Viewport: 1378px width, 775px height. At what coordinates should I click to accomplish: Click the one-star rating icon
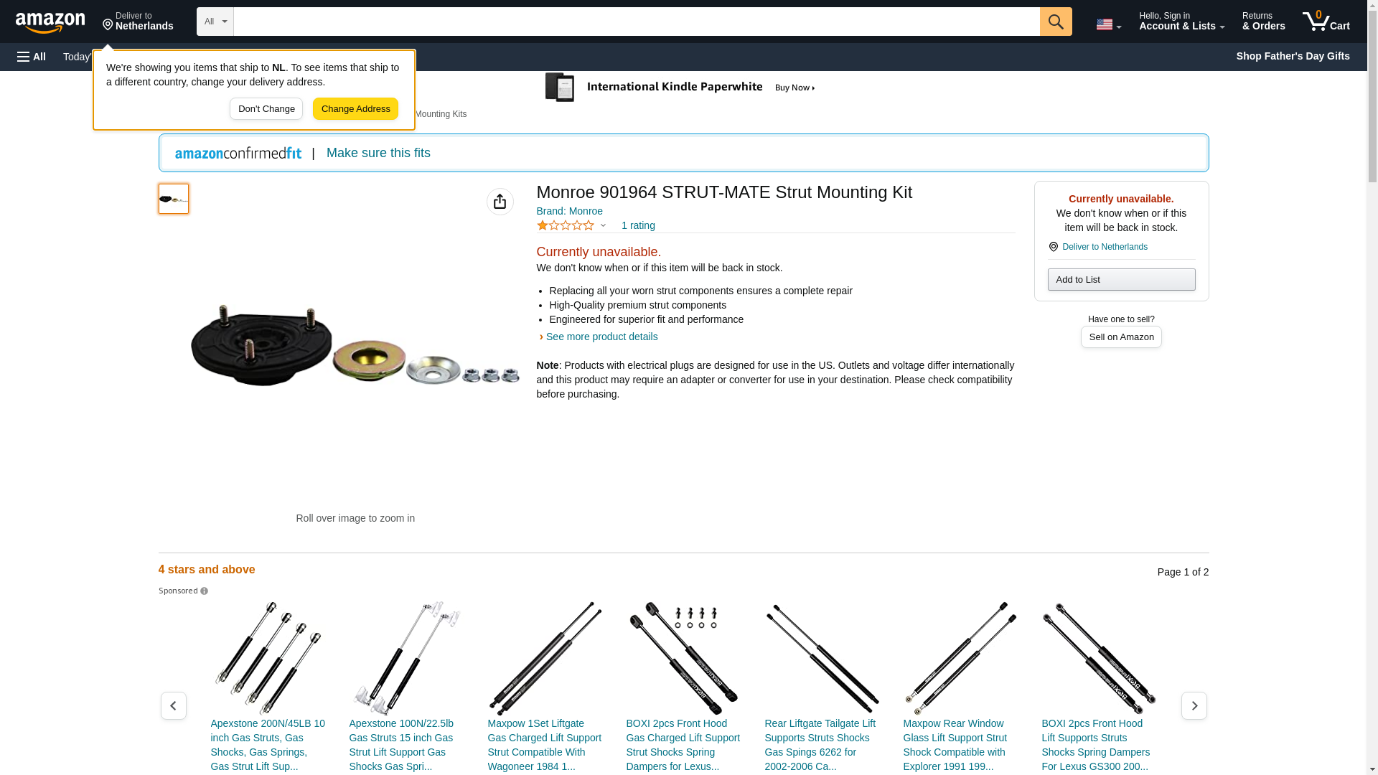566,225
